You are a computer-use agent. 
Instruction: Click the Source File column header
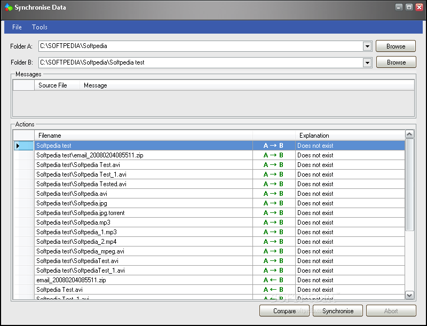(x=57, y=85)
